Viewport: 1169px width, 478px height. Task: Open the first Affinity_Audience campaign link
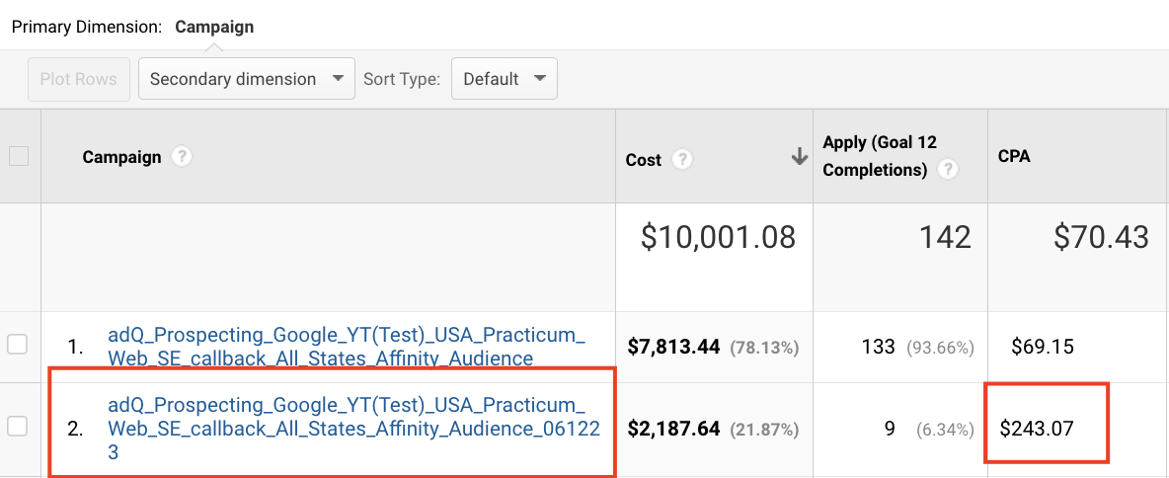(346, 348)
